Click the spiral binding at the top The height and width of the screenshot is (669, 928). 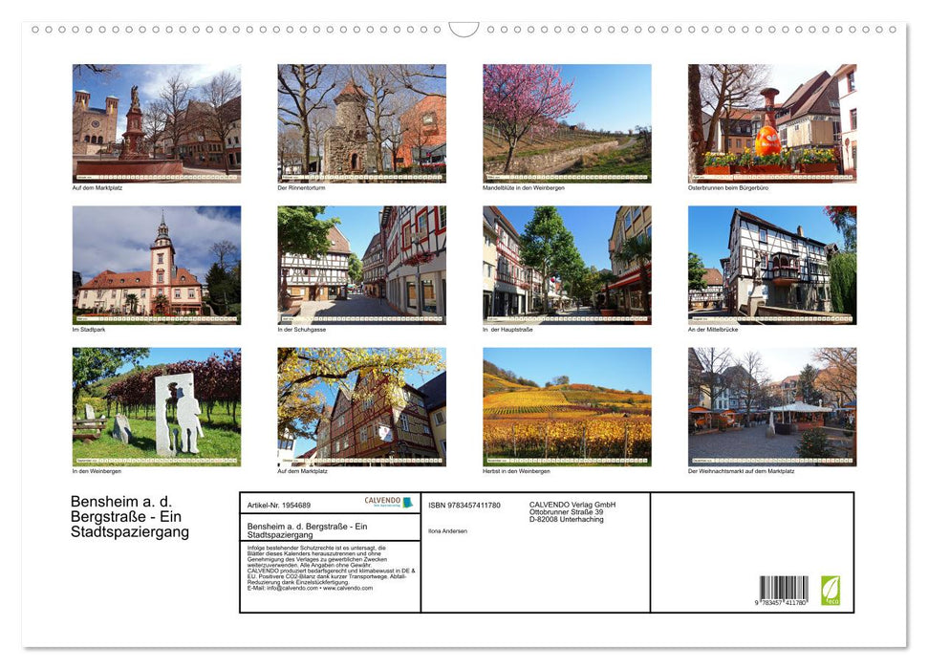[x=464, y=30]
